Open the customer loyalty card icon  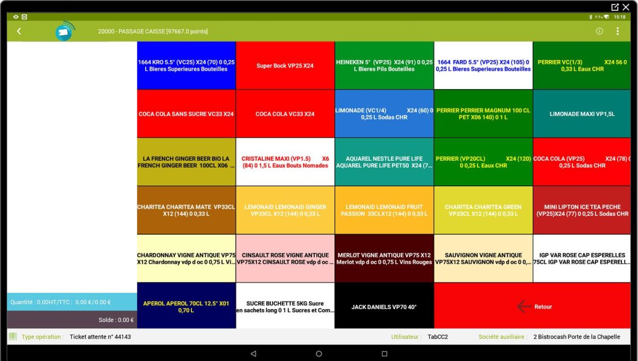pos(64,31)
